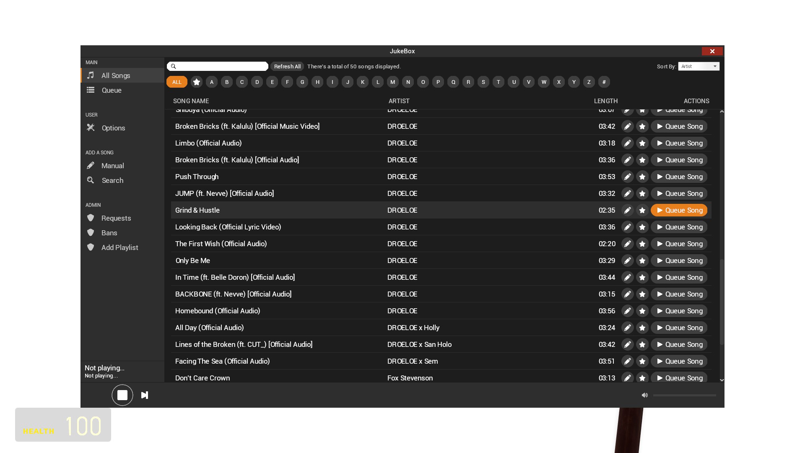The width and height of the screenshot is (805, 453).
Task: Edit Broken Bricks [Official Audio] entry
Action: pyautogui.click(x=627, y=160)
